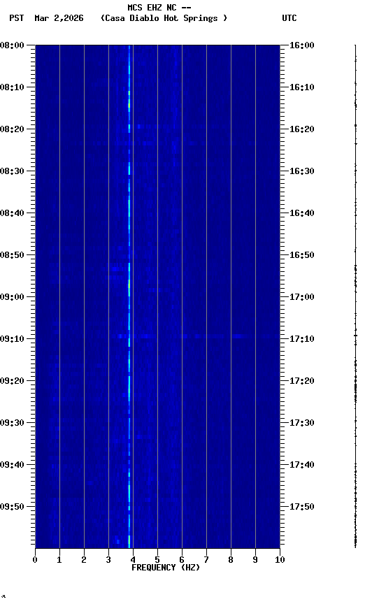Click the 1 Hz frequency axis label
This screenshot has height=604, width=386.
[x=59, y=560]
